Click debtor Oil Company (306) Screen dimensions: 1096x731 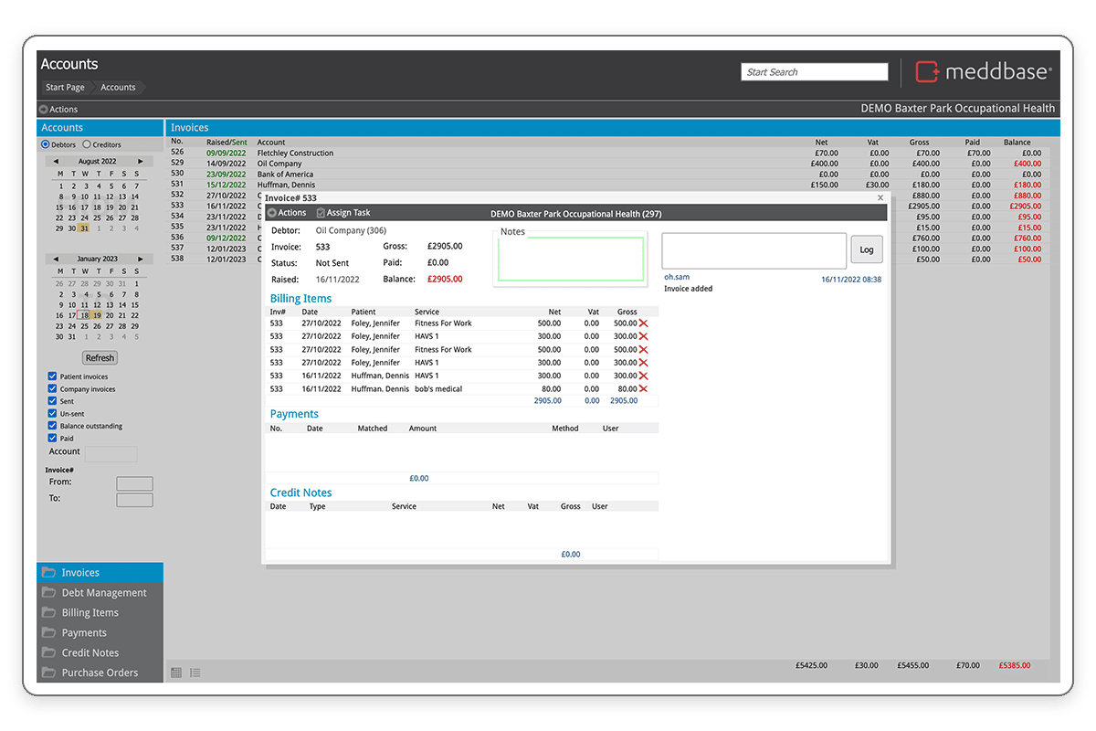351,231
